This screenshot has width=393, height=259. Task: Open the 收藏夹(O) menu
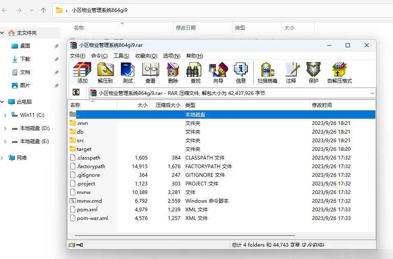(x=146, y=55)
